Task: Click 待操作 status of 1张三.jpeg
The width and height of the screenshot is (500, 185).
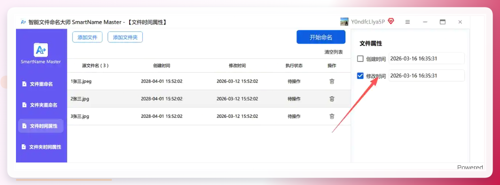Action: pyautogui.click(x=294, y=81)
